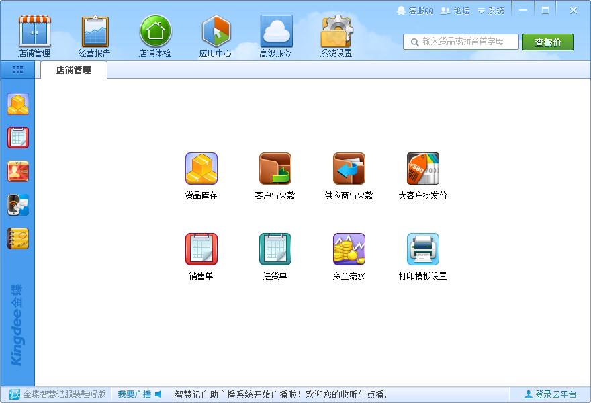
Task: Click the 登录云平台 link
Action: (550, 394)
